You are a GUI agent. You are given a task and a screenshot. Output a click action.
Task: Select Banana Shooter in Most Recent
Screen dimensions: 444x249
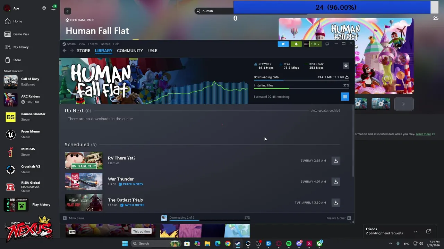[x=30, y=117]
